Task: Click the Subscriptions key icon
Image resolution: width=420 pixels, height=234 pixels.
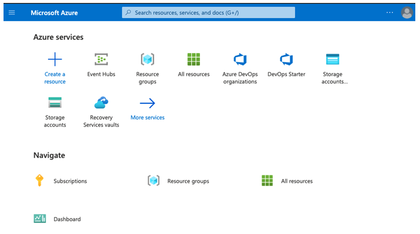Action: pyautogui.click(x=39, y=180)
